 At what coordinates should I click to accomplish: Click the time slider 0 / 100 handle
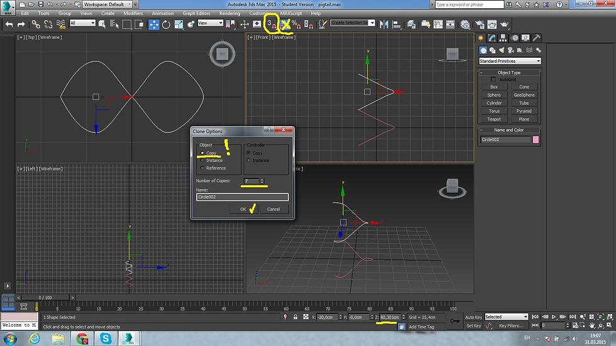coord(45,298)
